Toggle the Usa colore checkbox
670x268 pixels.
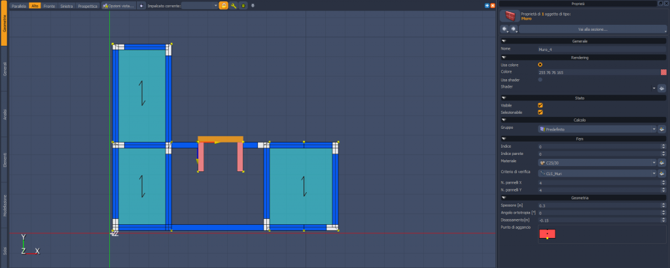[x=540, y=65]
